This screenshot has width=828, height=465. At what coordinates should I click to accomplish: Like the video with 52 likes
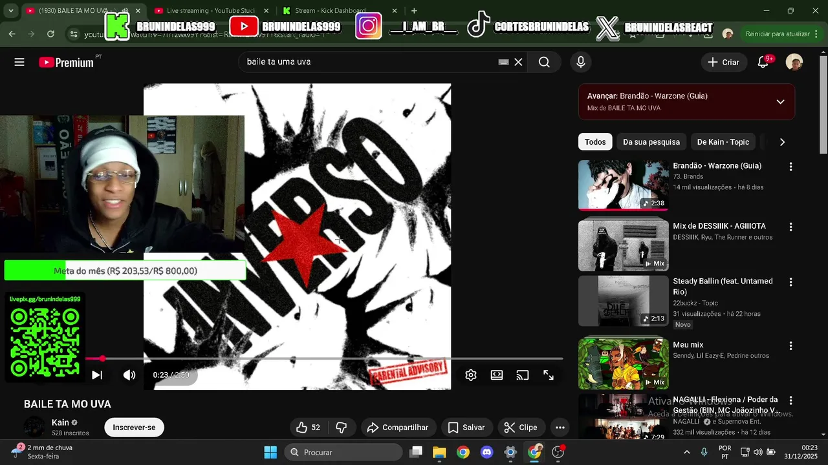point(309,428)
